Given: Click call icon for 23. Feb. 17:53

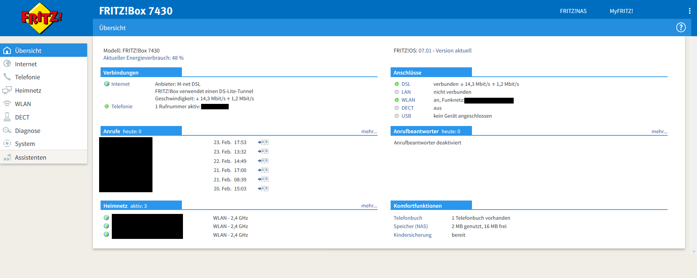Looking at the screenshot, I should coord(263,142).
